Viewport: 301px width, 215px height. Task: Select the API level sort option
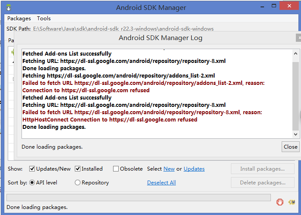[x=32, y=183]
